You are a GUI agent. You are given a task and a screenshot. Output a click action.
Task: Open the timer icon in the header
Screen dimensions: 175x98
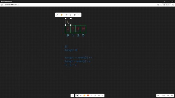point(158,5)
